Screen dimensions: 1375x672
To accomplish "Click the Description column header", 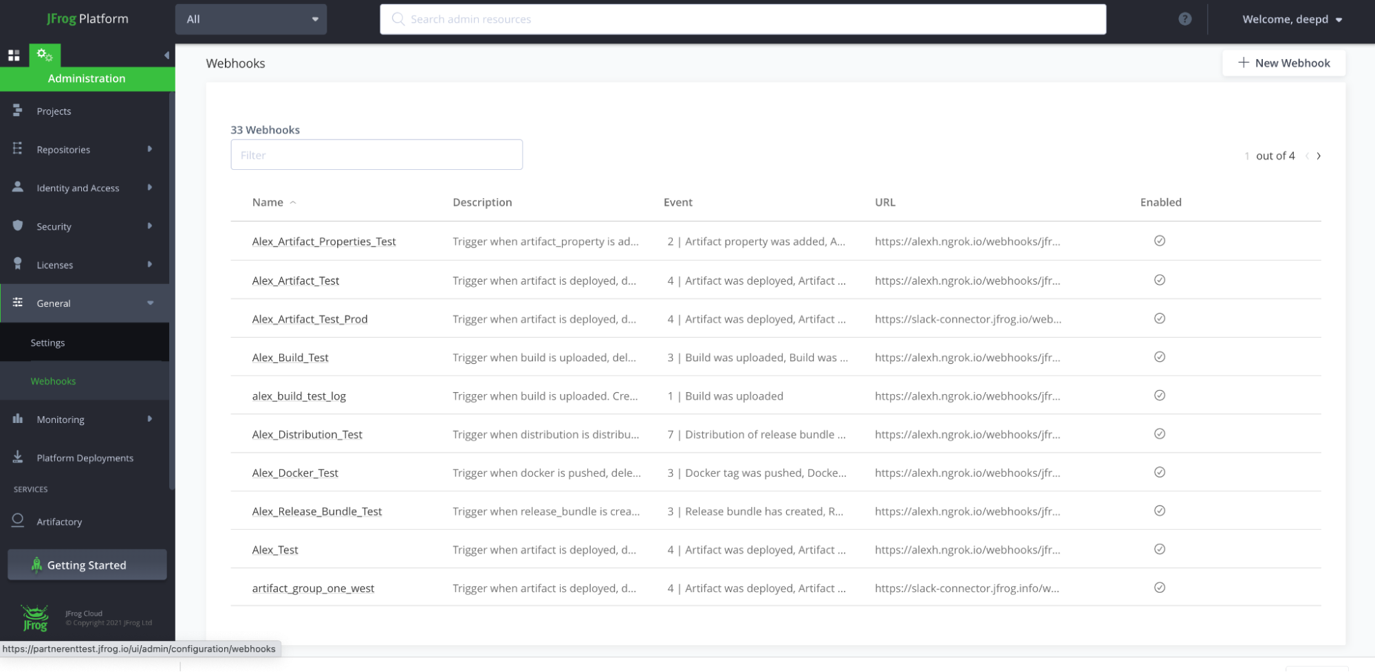I will coord(482,202).
